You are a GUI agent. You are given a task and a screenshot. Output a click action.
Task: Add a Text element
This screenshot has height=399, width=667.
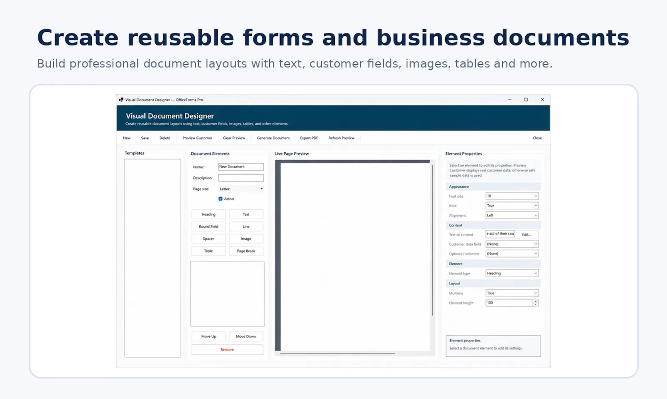point(246,214)
